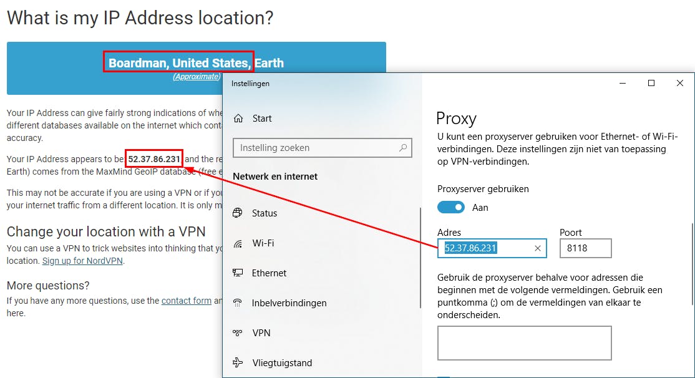Click the Start home icon in Settings
This screenshot has height=378, width=695.
coord(237,119)
